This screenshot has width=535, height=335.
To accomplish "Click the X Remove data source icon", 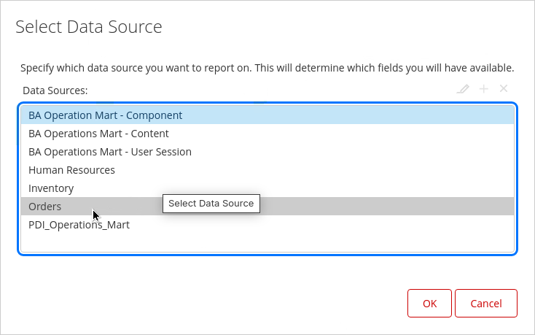I will click(x=503, y=89).
